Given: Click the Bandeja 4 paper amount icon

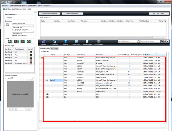Looking at the screenshot, I should [31, 61].
